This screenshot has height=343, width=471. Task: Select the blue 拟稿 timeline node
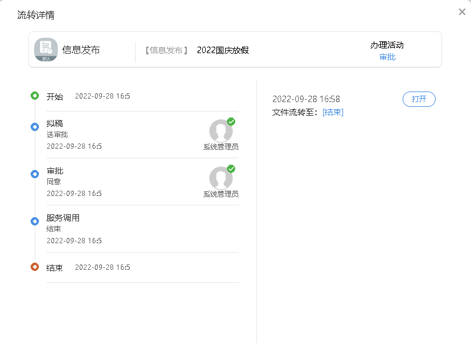click(x=35, y=126)
